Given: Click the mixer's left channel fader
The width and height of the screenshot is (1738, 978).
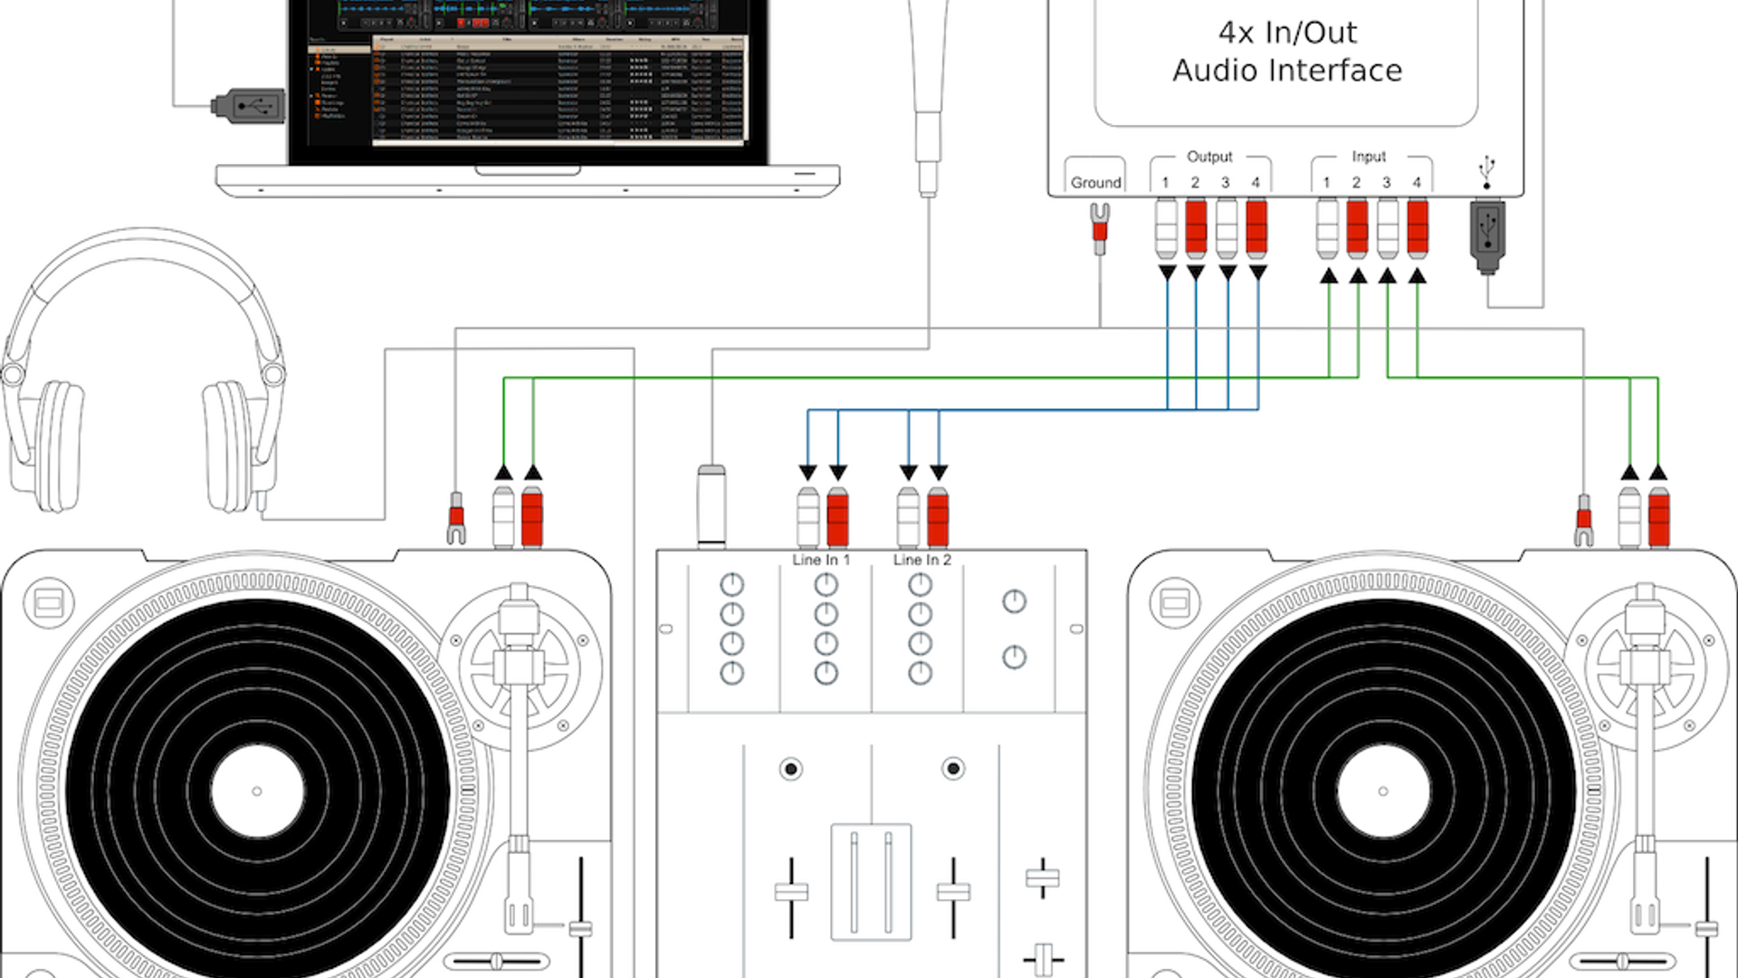Looking at the screenshot, I should click(x=791, y=893).
